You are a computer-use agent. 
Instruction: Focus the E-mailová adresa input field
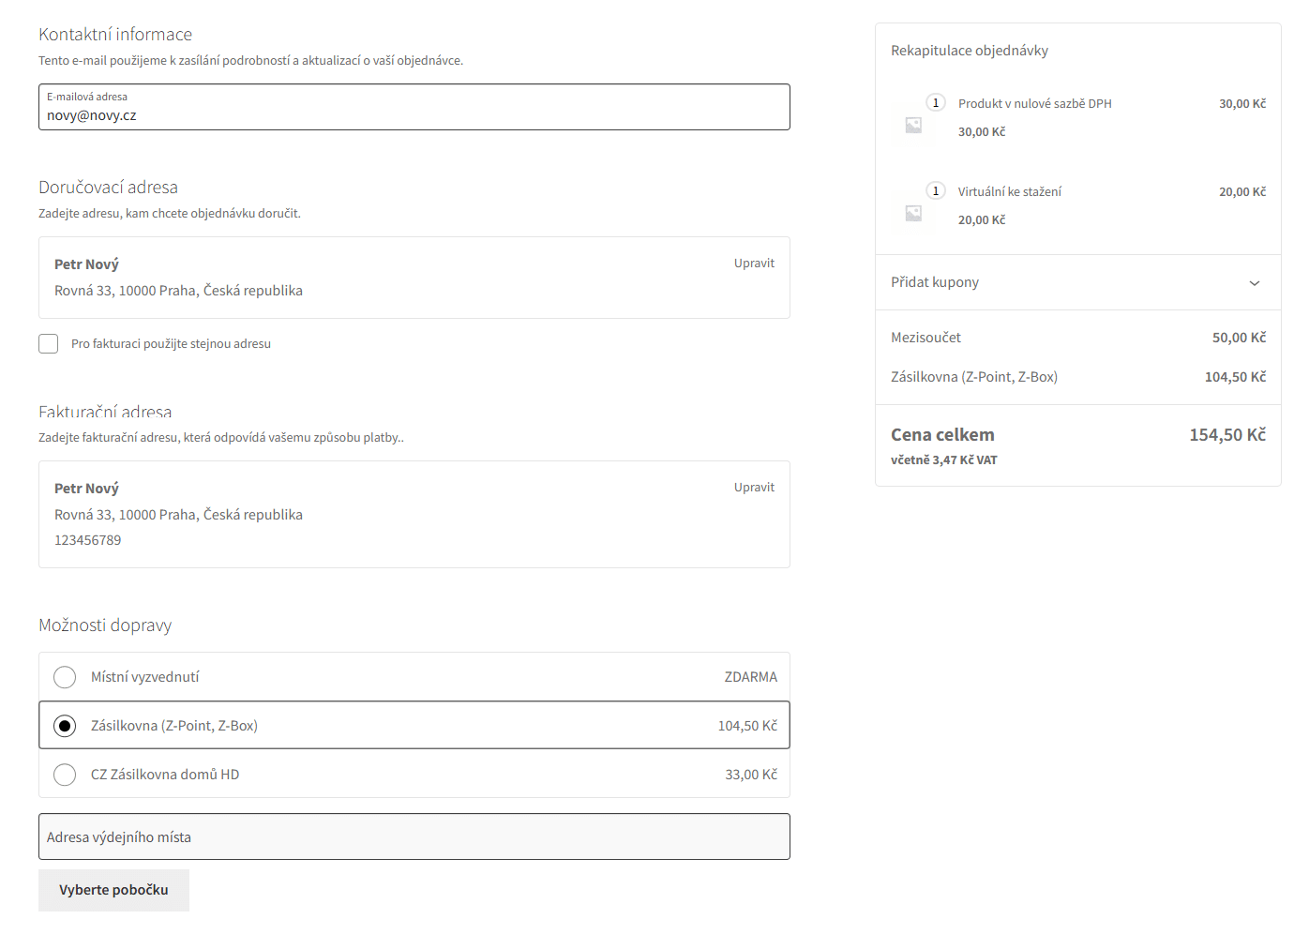414,115
